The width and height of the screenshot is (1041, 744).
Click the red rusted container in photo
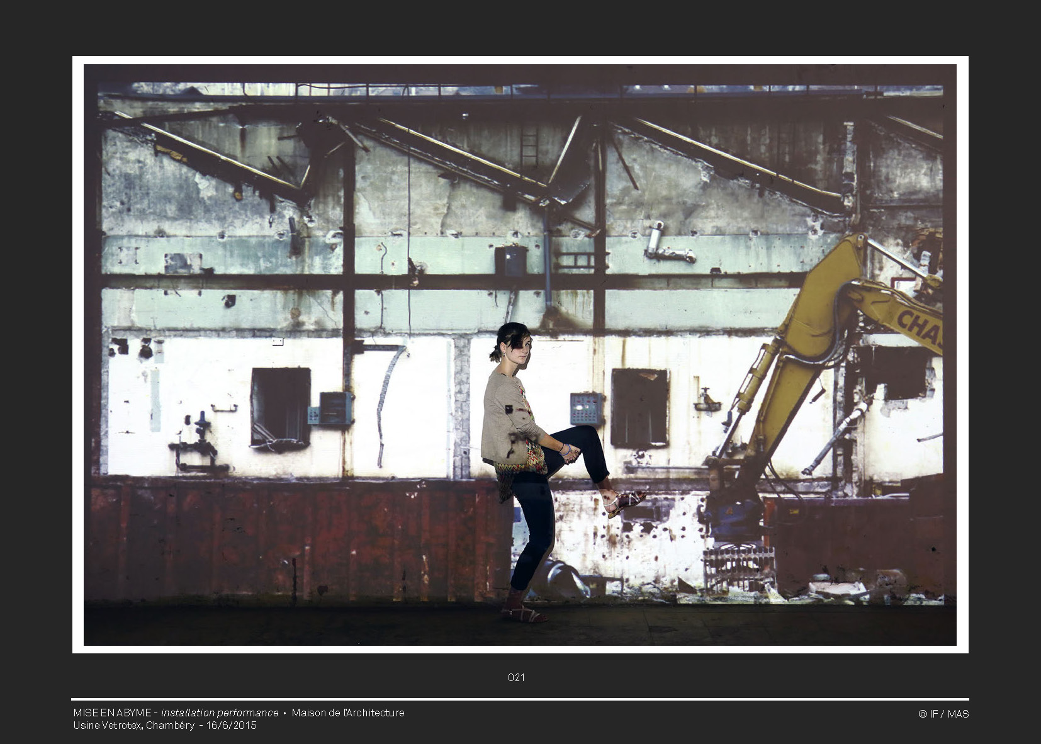click(x=296, y=535)
